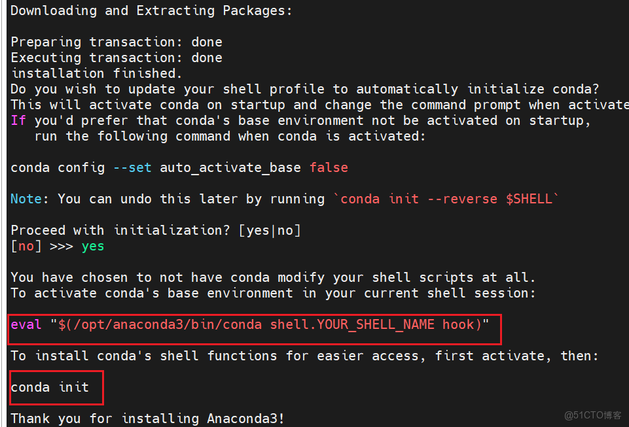Click the "YOUR_SHELL_NAME" placeholder text
Screen dimensions: 629x427
click(376, 324)
